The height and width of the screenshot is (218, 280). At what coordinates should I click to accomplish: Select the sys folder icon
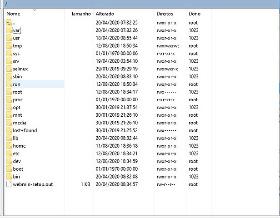point(9,53)
